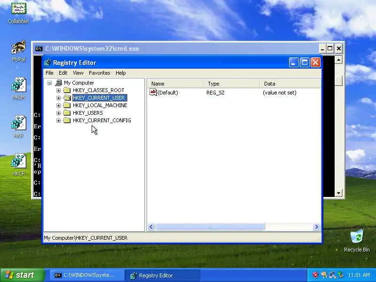Open the Help menu
The image size is (376, 282).
click(x=121, y=73)
